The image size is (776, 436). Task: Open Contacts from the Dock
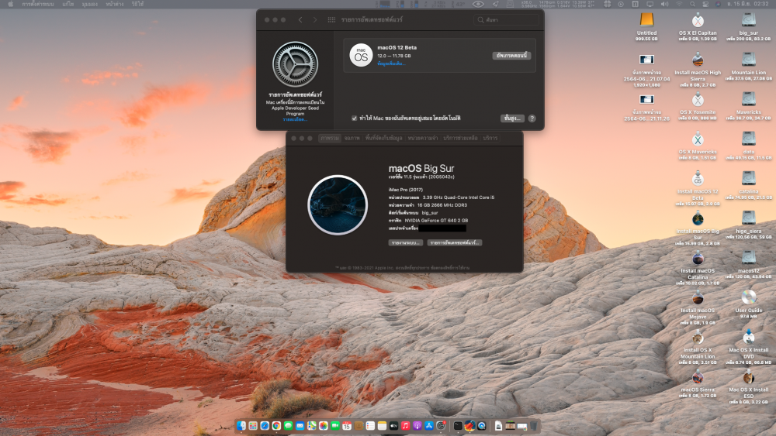pyautogui.click(x=359, y=426)
